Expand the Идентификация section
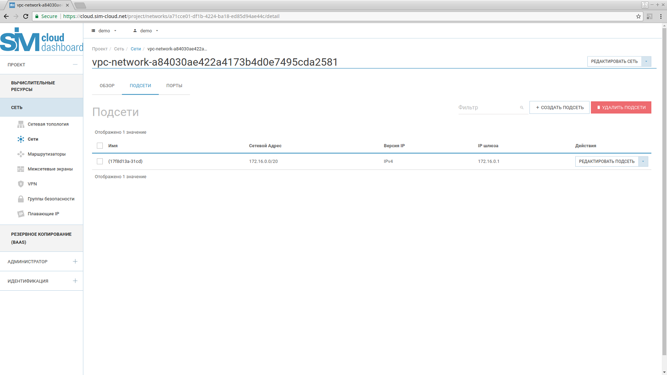 [75, 281]
